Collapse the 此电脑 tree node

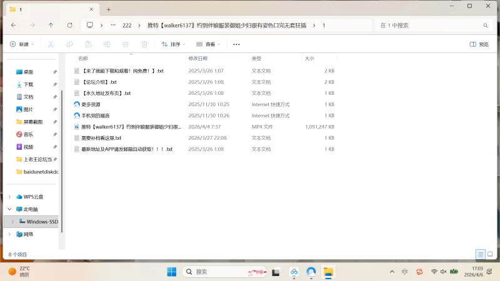click(9, 209)
